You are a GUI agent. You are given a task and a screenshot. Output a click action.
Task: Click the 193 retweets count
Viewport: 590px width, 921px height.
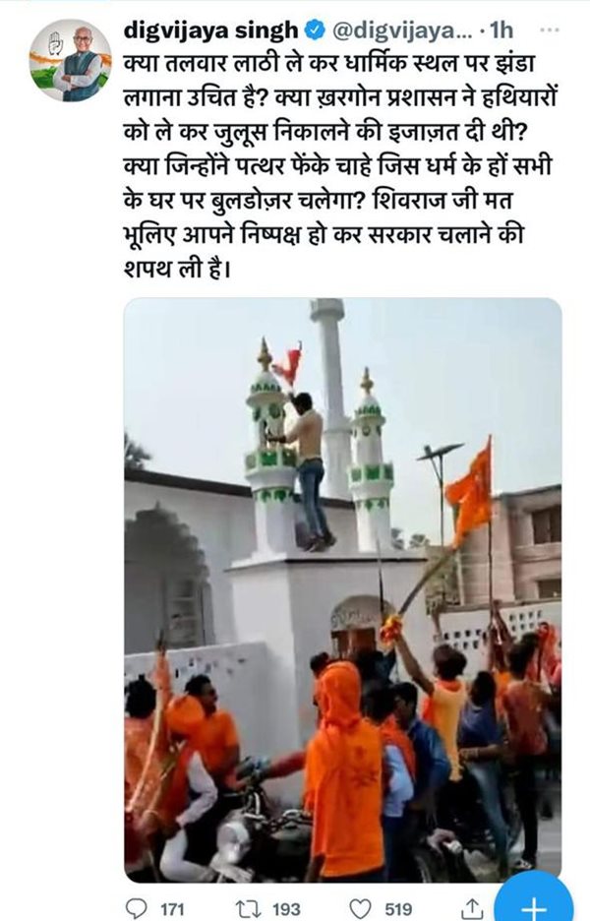[286, 909]
